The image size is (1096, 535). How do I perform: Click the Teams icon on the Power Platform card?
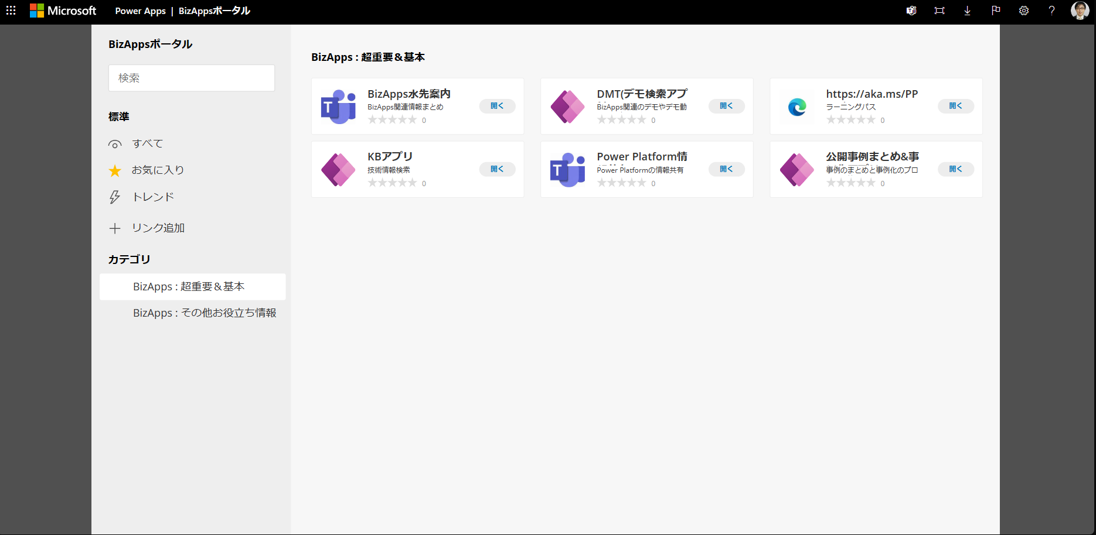(567, 169)
